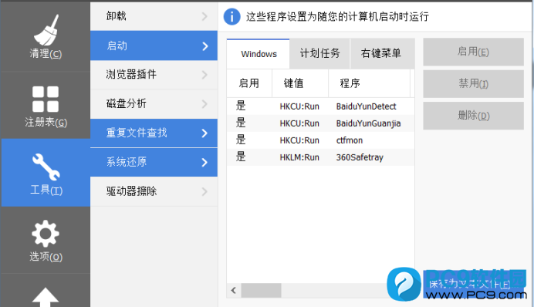The width and height of the screenshot is (534, 307).
Task: Select the BaiduYunDetect startup row
Action: [320, 106]
